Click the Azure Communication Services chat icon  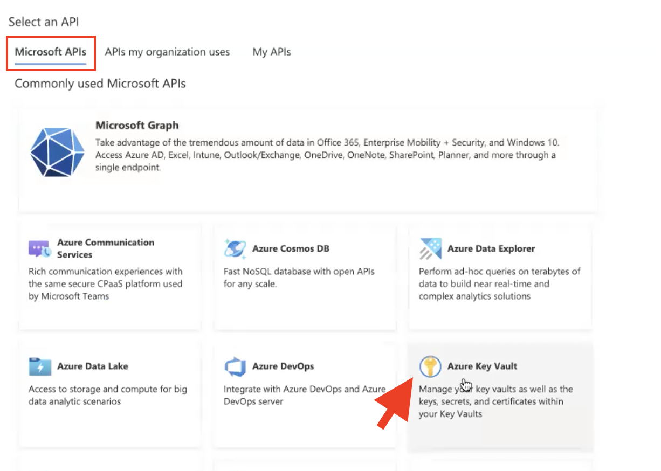[40, 249]
